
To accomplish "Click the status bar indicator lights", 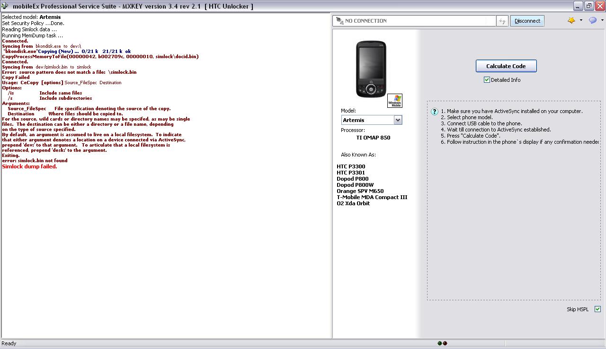I will (442, 343).
